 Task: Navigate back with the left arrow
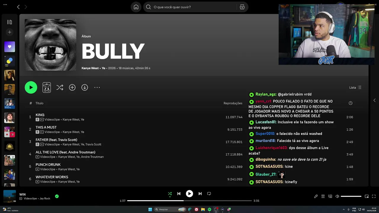[x=18, y=7]
